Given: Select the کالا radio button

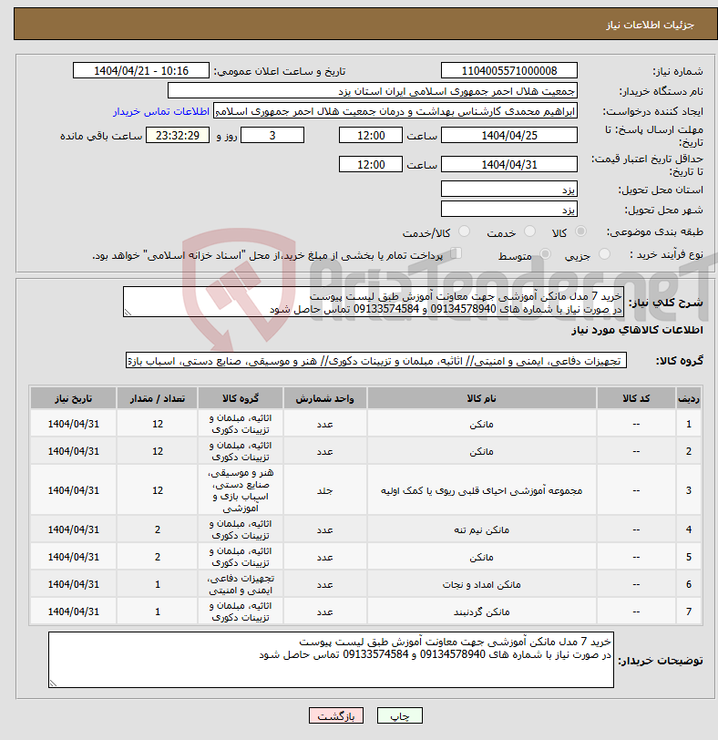Looking at the screenshot, I should [581, 231].
